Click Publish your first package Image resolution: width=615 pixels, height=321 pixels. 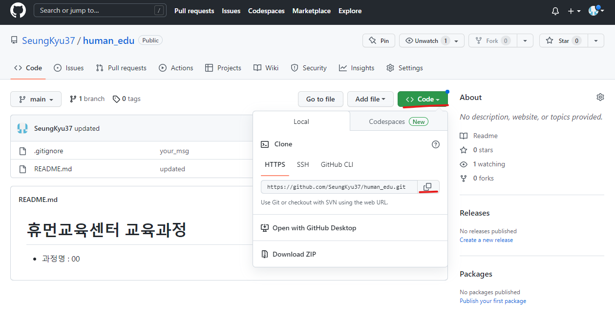click(493, 301)
